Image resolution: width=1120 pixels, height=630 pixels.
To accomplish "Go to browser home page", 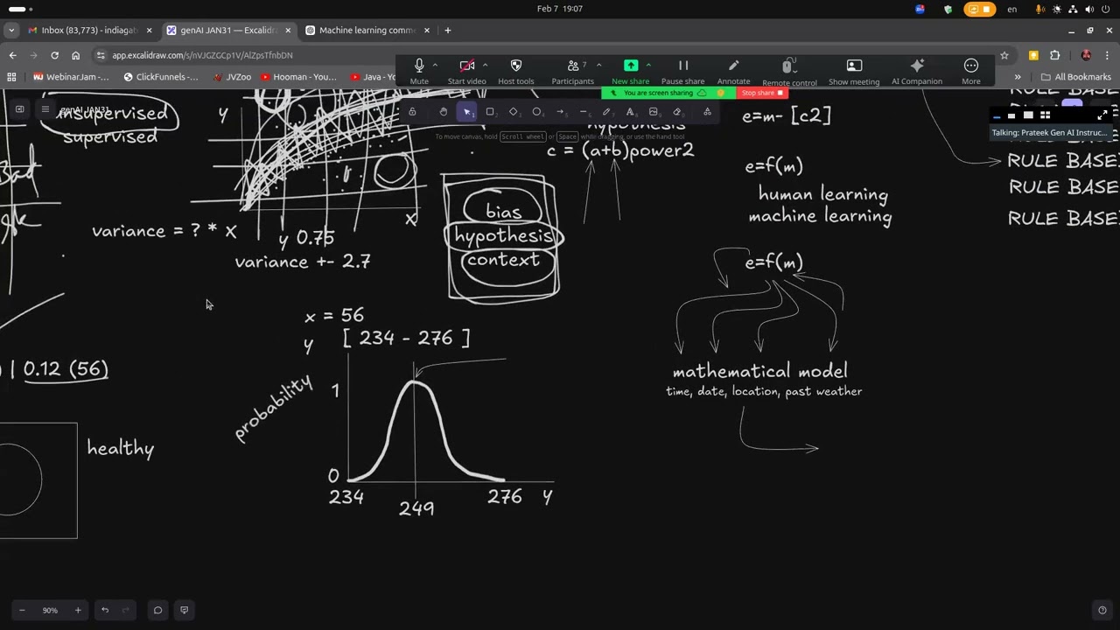I will click(x=75, y=55).
